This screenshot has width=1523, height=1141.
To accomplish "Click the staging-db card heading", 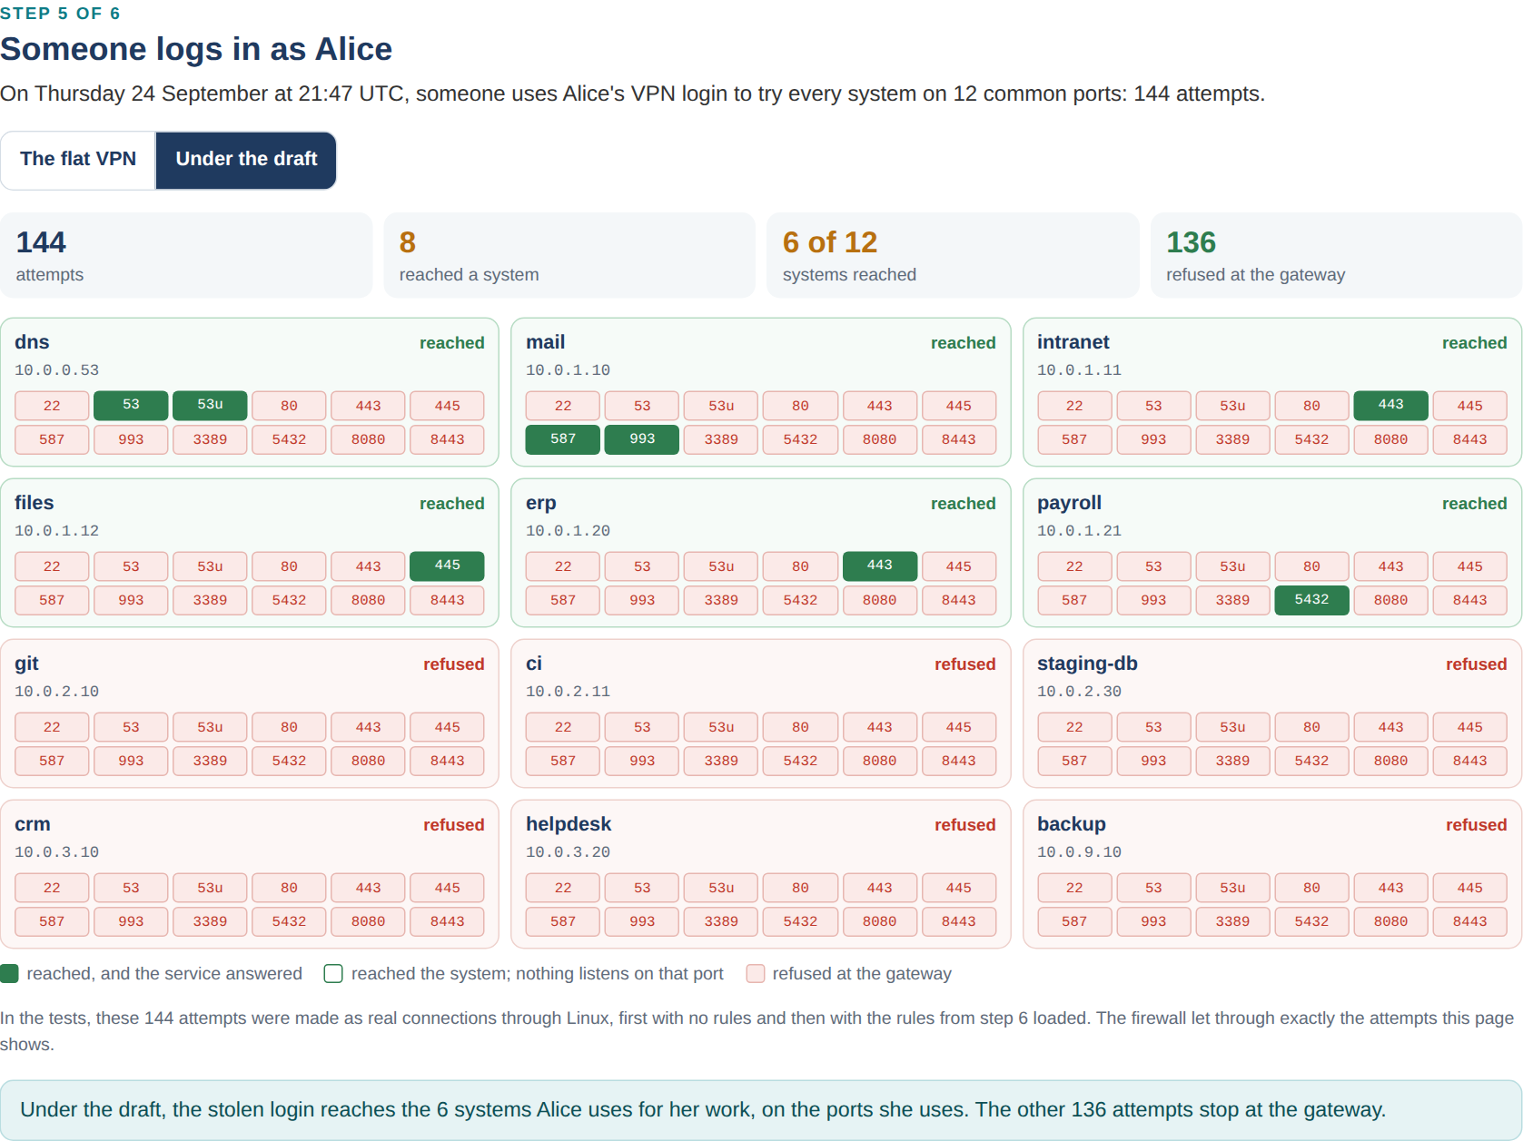I will [x=1087, y=664].
